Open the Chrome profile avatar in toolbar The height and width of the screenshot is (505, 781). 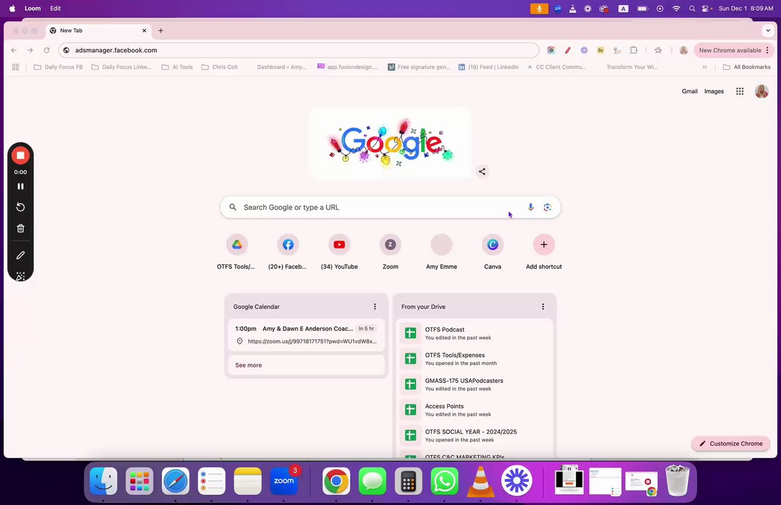point(683,50)
